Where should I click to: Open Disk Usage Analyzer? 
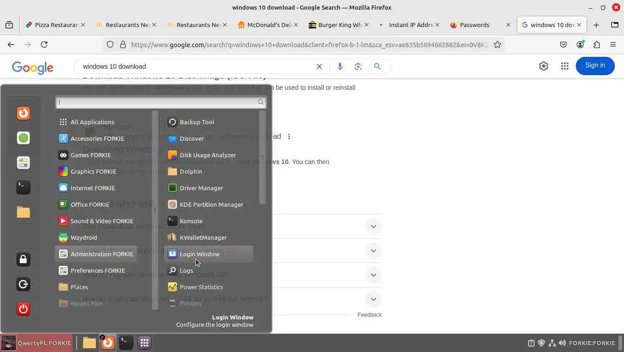(x=208, y=155)
